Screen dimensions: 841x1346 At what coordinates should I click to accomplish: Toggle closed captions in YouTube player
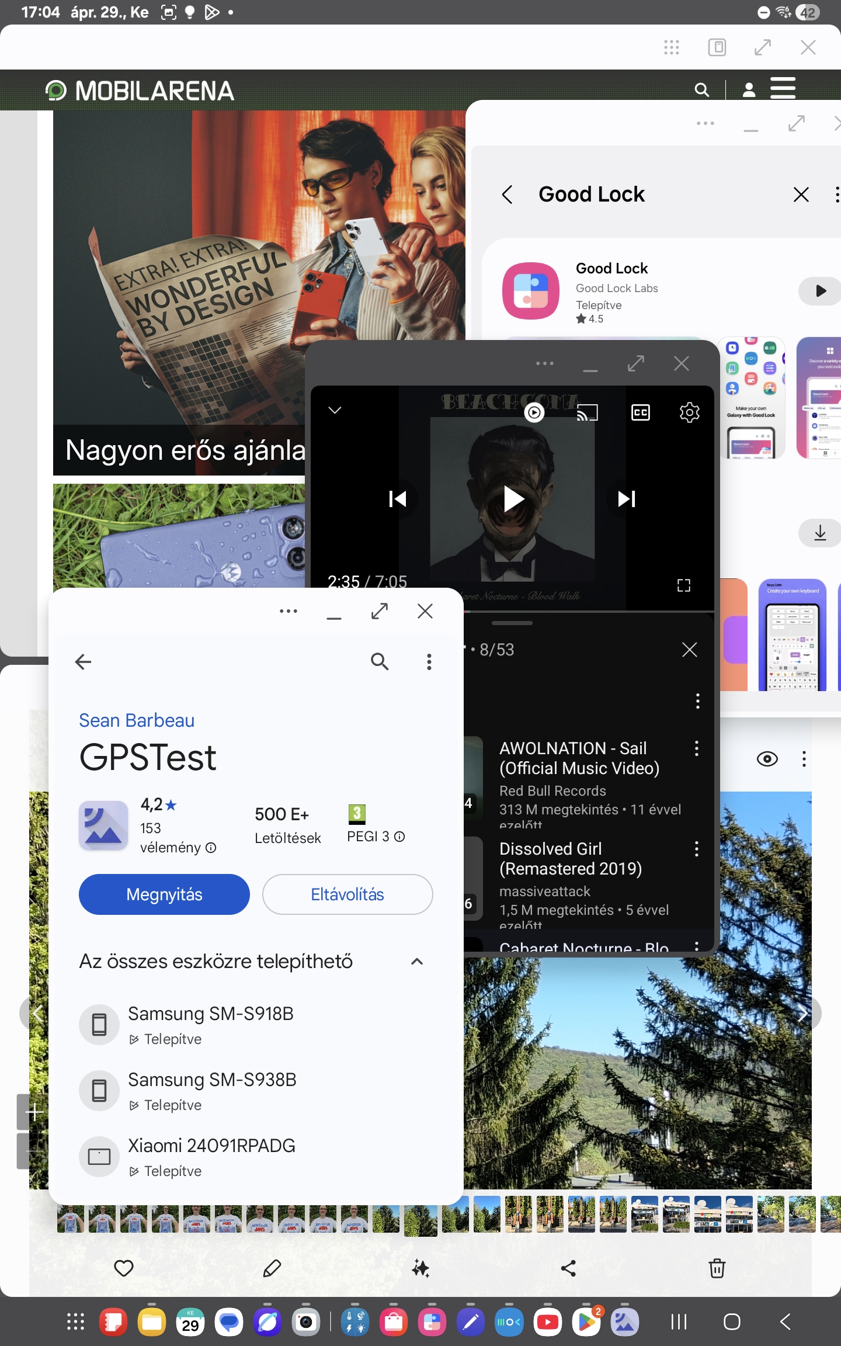641,412
